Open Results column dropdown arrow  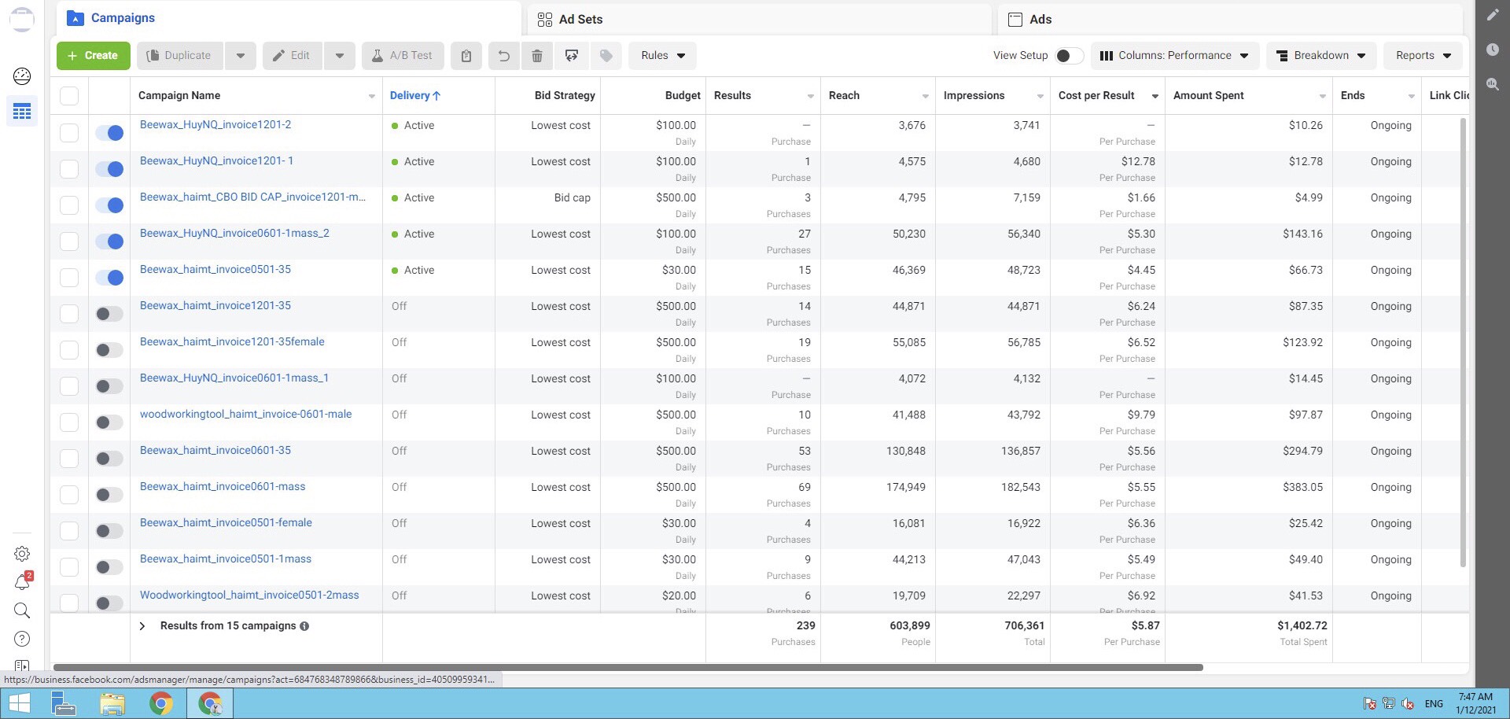click(x=810, y=96)
